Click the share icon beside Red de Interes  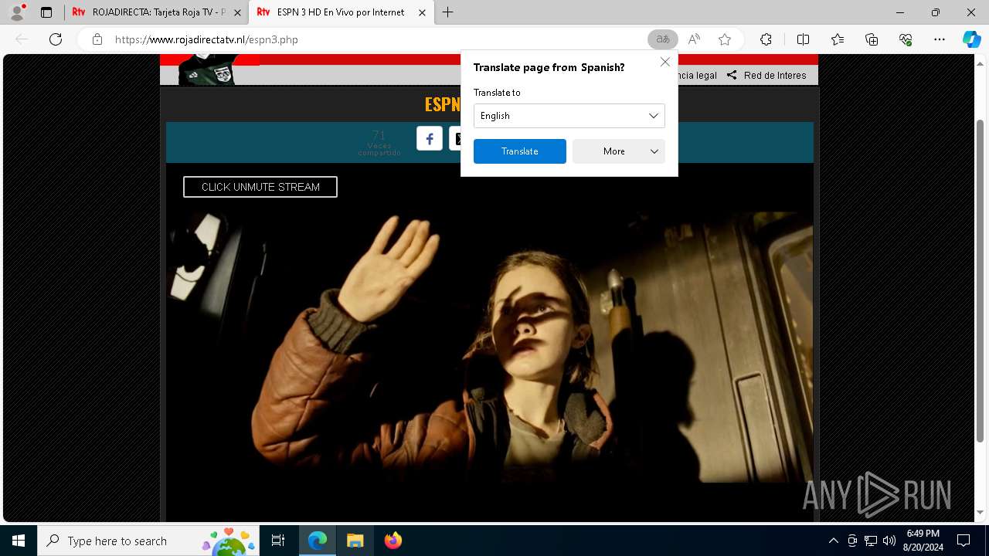pyautogui.click(x=732, y=75)
